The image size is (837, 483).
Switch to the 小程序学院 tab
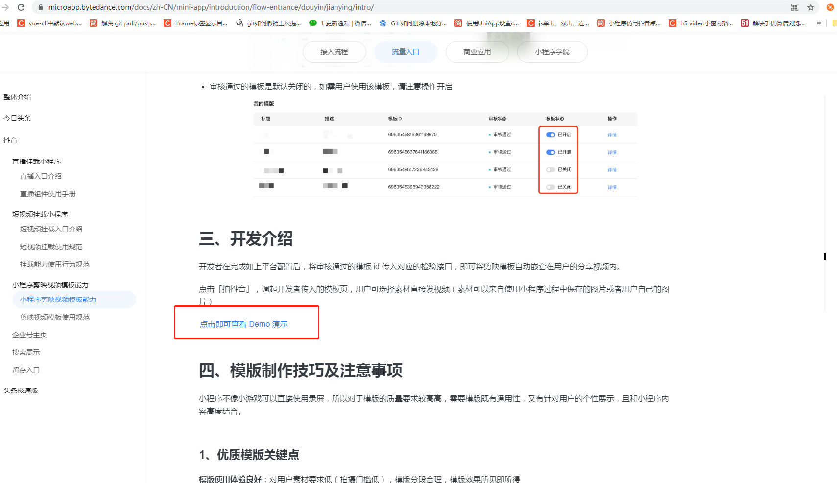tap(552, 52)
